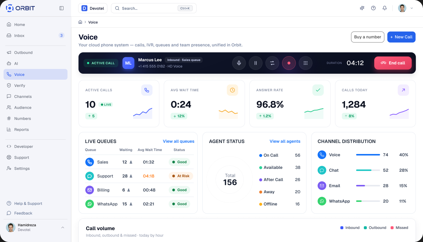
Task: Go to Home in the sidebar
Action: click(x=35, y=25)
